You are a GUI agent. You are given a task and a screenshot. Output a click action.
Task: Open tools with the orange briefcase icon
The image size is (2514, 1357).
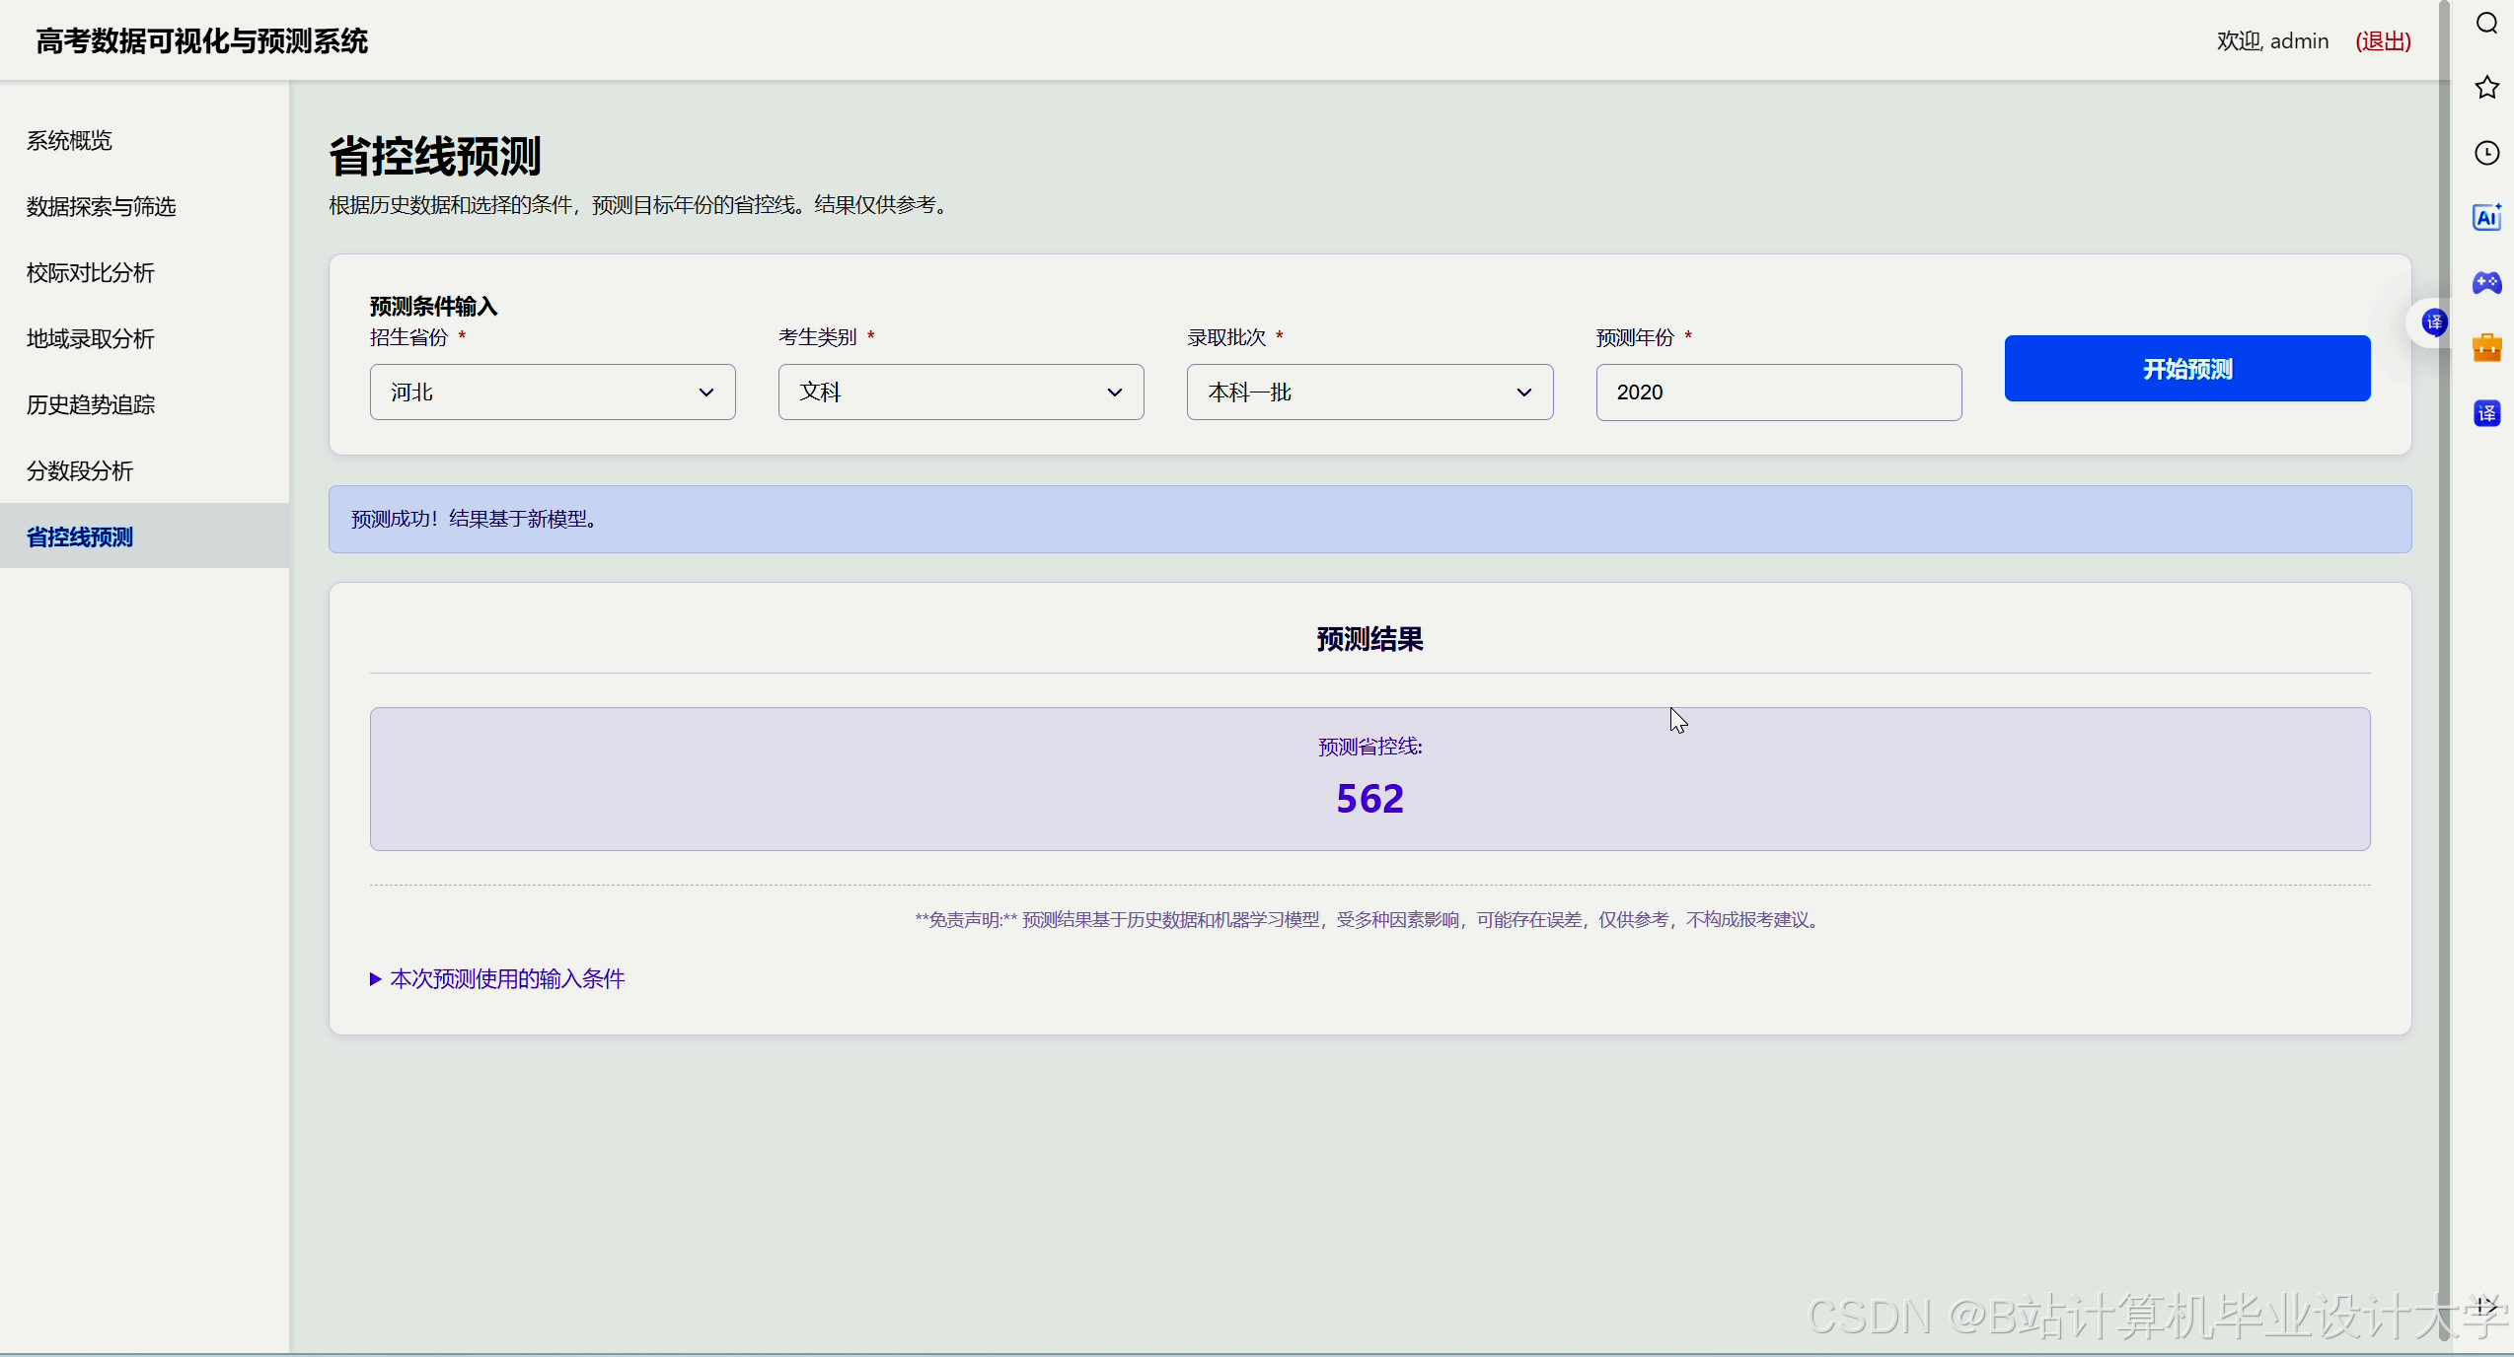tap(2486, 347)
